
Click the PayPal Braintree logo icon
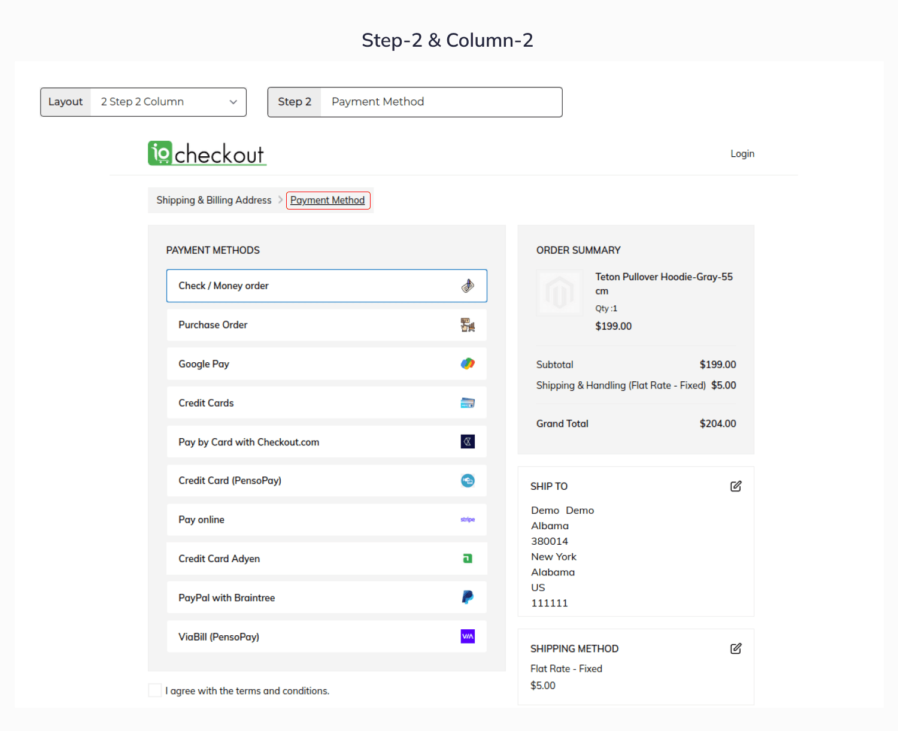[468, 597]
